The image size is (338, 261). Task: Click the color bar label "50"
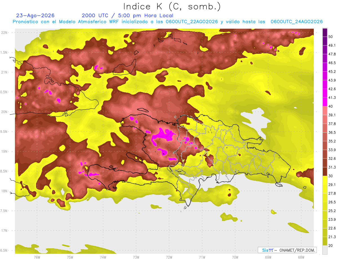(331, 37)
